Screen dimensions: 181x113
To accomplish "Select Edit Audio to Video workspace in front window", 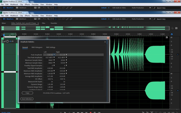I will coord(119,19).
